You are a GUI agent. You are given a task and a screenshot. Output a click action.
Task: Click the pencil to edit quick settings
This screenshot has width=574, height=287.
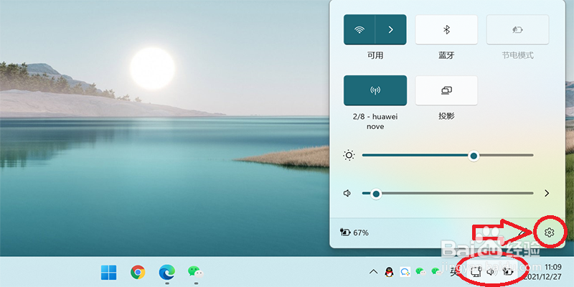[x=524, y=232]
